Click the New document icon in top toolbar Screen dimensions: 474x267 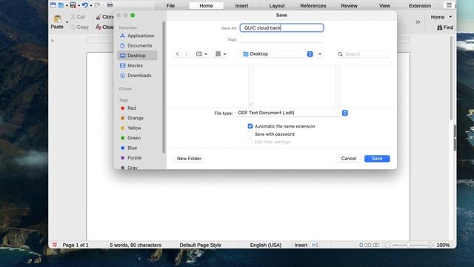coord(53,5)
